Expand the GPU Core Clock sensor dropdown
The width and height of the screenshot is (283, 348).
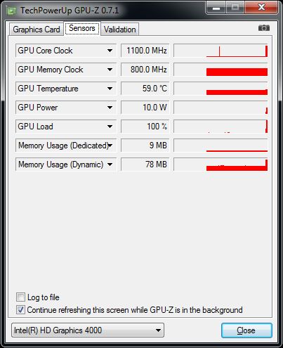tap(110, 51)
